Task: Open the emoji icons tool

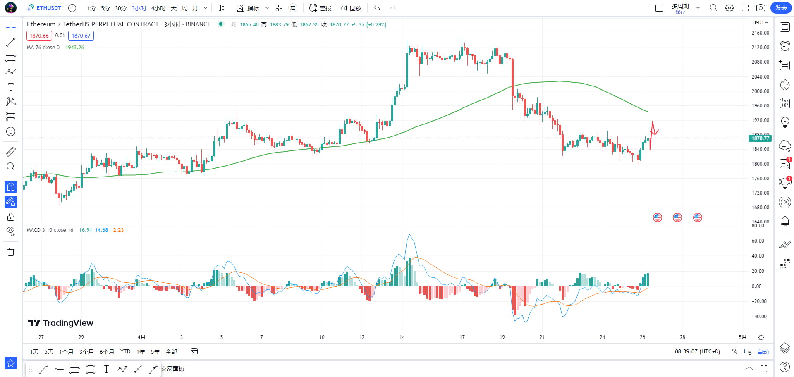Action: (11, 131)
